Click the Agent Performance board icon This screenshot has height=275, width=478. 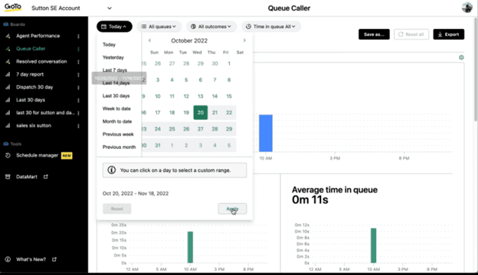(8, 36)
